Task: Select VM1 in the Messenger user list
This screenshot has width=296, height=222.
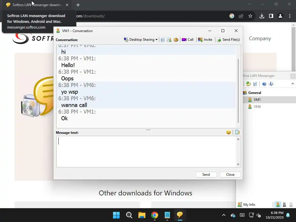Action: (257, 100)
